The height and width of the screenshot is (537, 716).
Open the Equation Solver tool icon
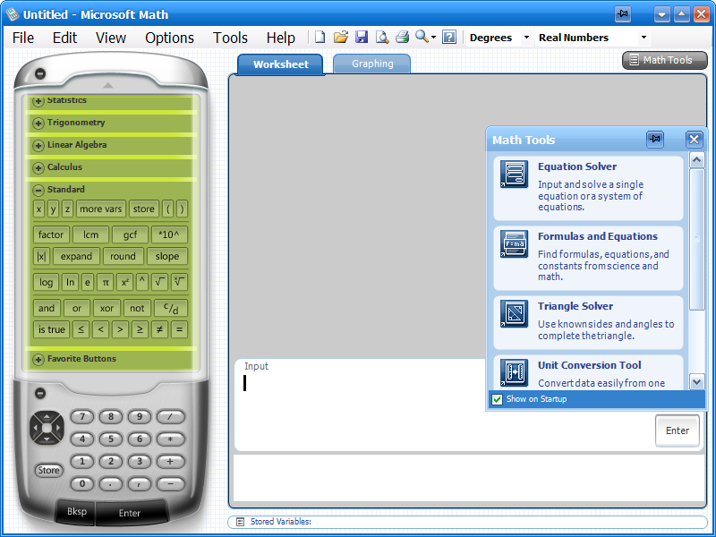(x=514, y=174)
